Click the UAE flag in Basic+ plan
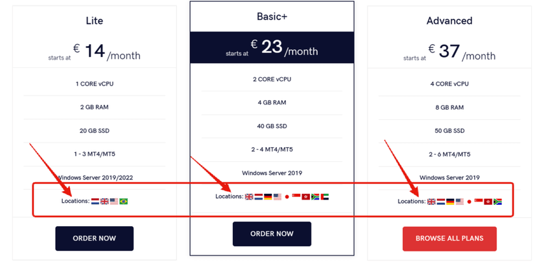537x267 pixels. [x=325, y=196]
